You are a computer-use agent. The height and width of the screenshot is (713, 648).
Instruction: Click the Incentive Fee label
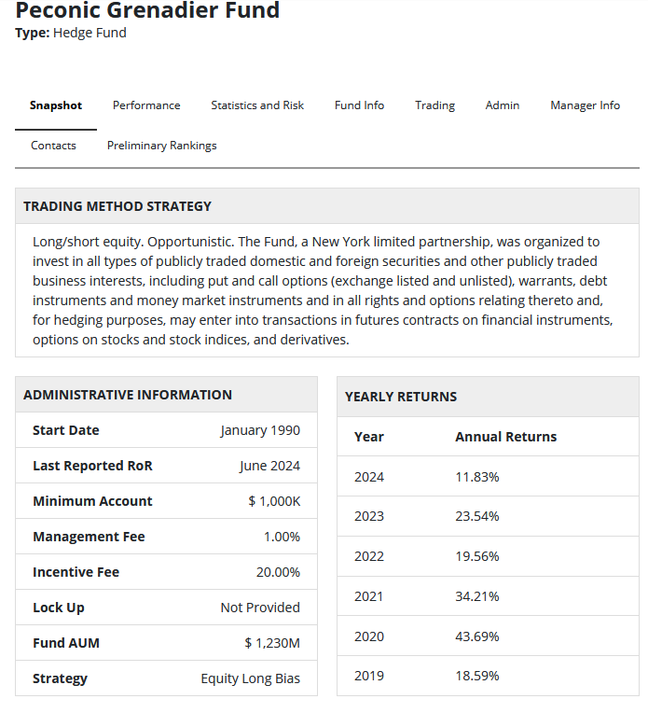pyautogui.click(x=76, y=572)
